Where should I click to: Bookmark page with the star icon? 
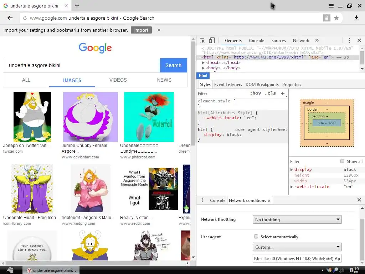[x=336, y=18]
